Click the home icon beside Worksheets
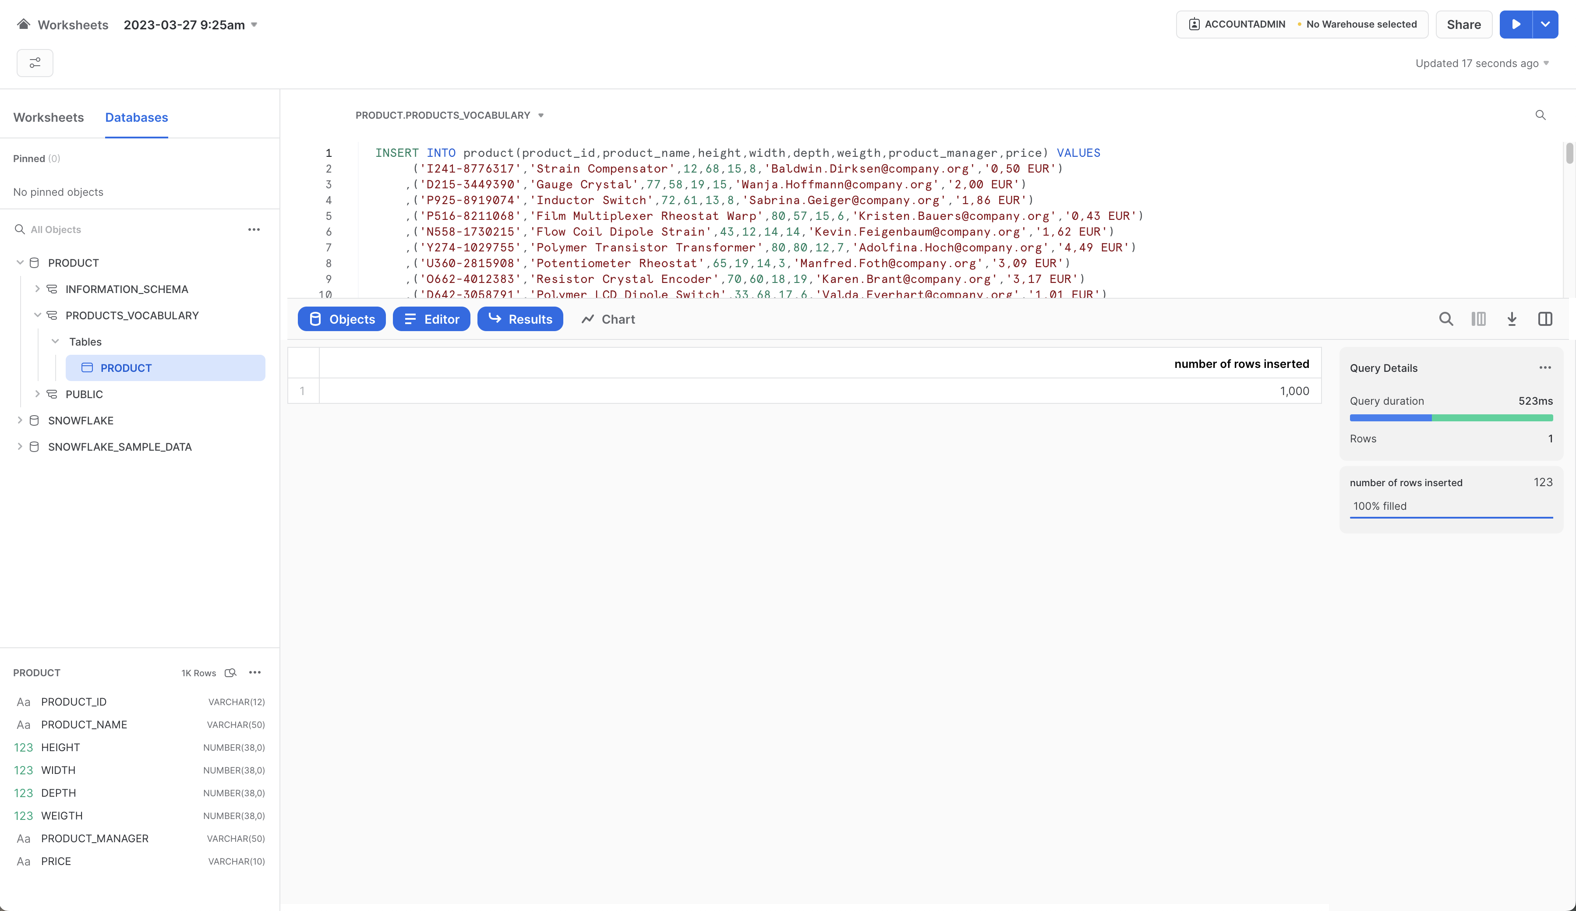The height and width of the screenshot is (911, 1576). [23, 25]
